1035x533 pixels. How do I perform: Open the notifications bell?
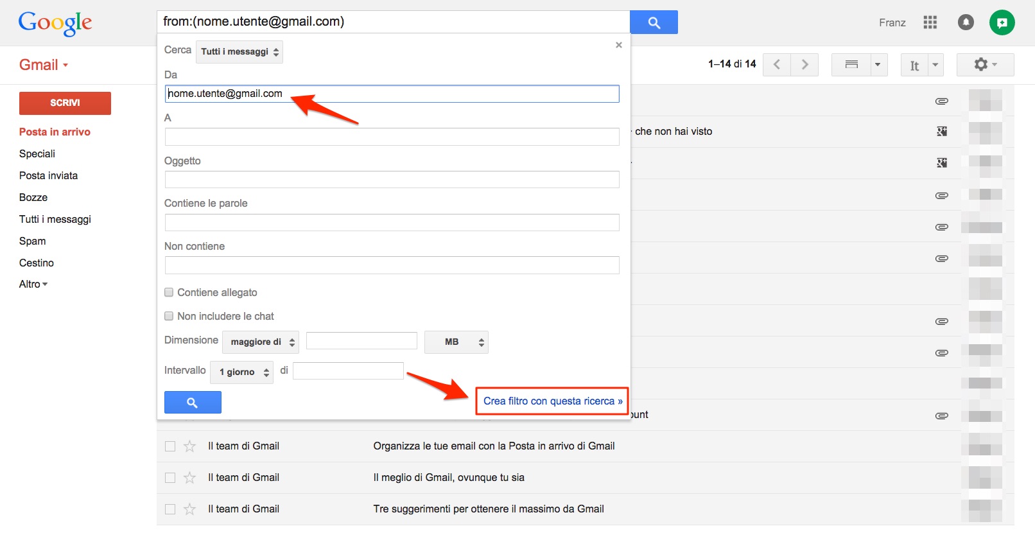[x=966, y=22]
